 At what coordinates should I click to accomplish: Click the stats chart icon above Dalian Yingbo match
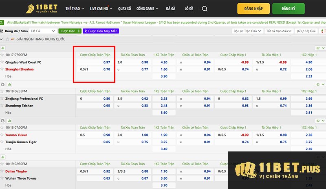click(3, 157)
